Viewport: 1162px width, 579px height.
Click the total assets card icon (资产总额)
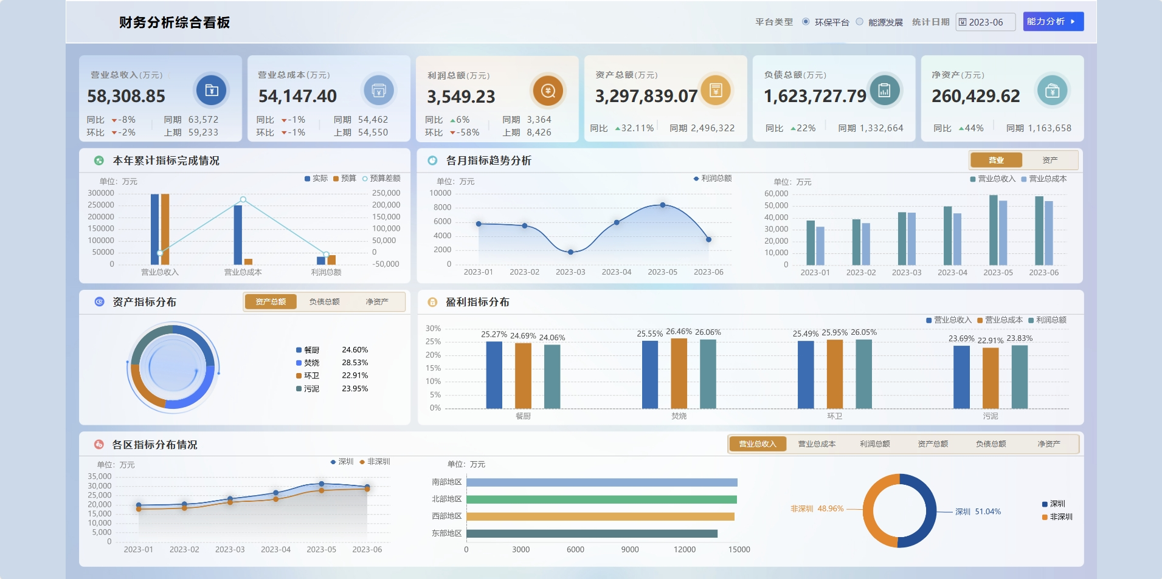point(716,91)
